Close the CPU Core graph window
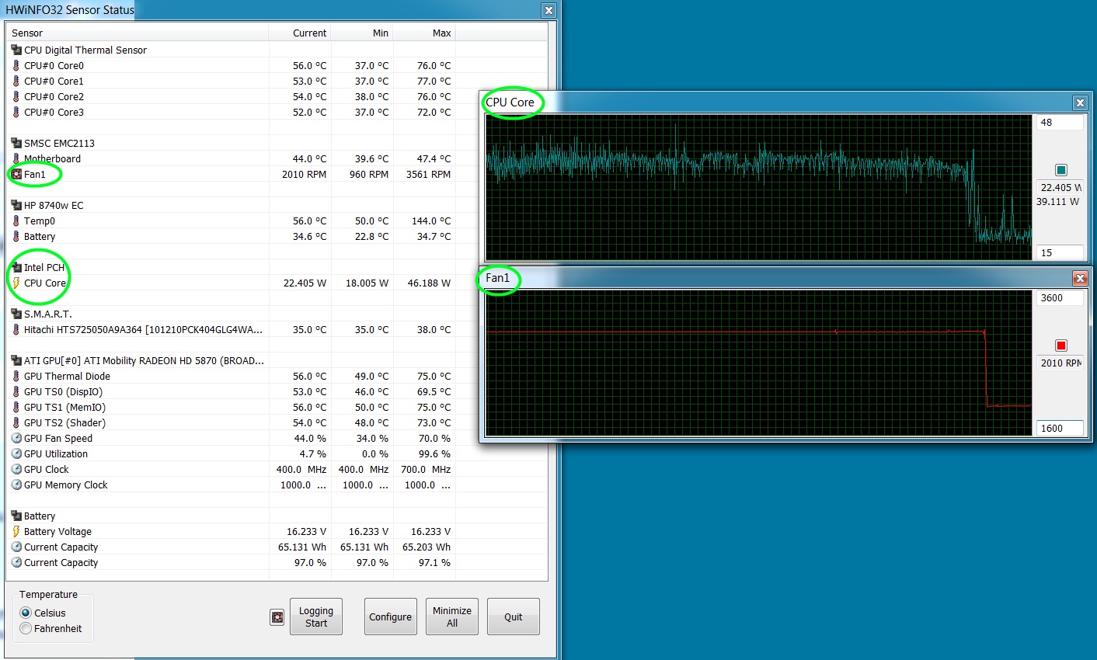1097x660 pixels. coord(1080,102)
